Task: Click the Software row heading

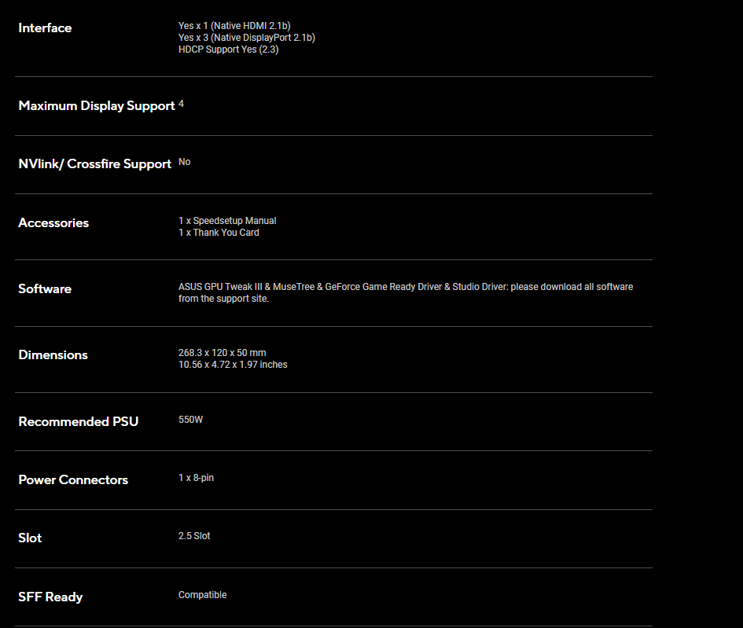Action: coord(45,289)
